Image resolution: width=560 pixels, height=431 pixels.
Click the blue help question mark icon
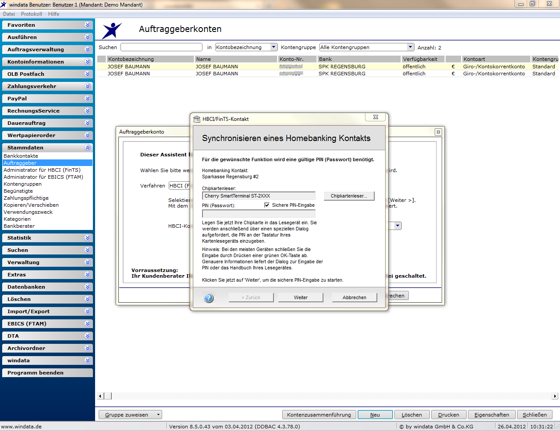pyautogui.click(x=209, y=298)
